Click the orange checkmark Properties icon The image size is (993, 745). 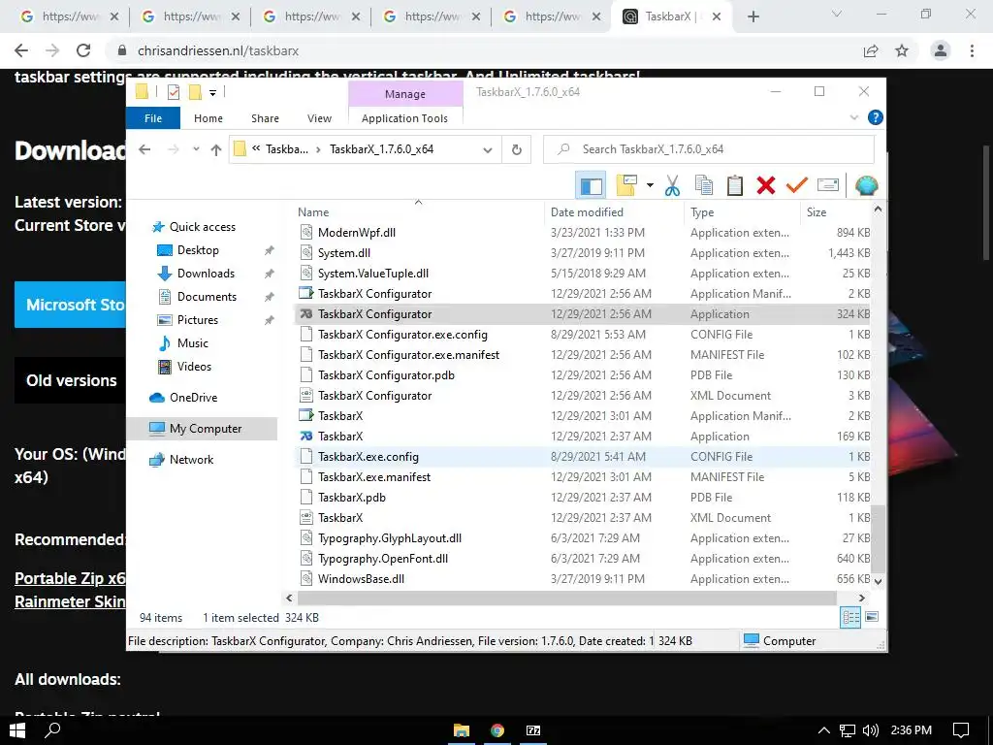(797, 185)
